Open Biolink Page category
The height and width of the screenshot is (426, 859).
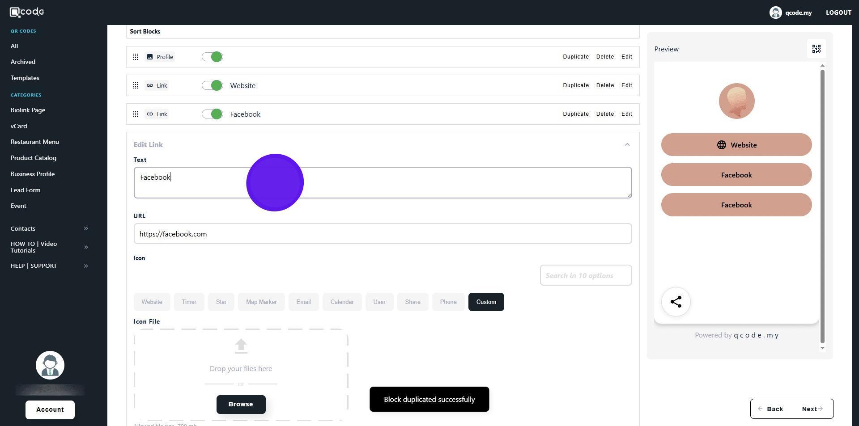28,110
